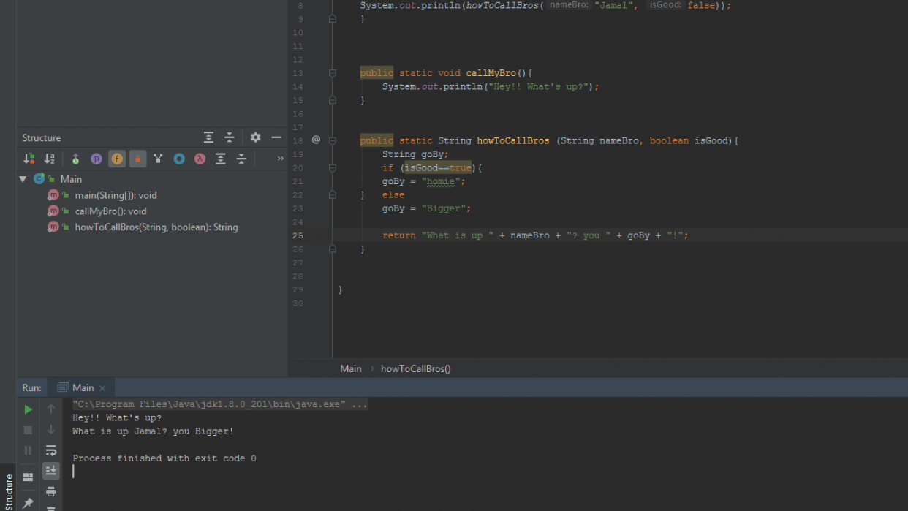Toggle Sort Alphabetically in Structure toolbar
Image resolution: width=908 pixels, height=511 pixels.
point(49,159)
